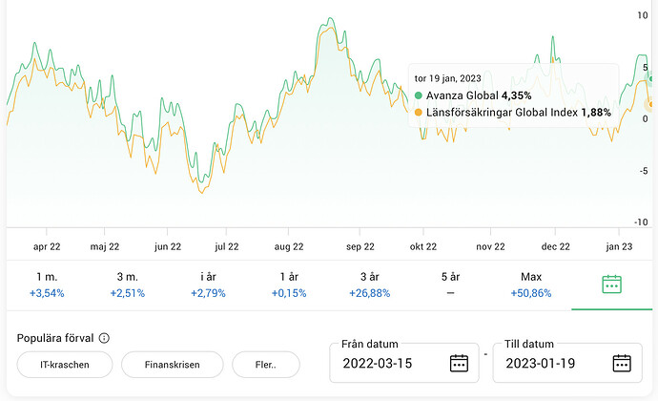
Task: Choose the Finanskrisen preset
Action: click(172, 365)
